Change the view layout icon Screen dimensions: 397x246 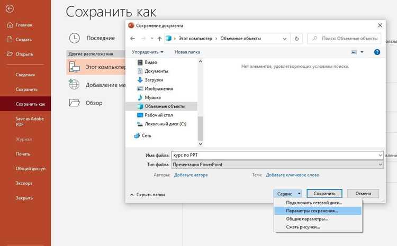click(354, 52)
